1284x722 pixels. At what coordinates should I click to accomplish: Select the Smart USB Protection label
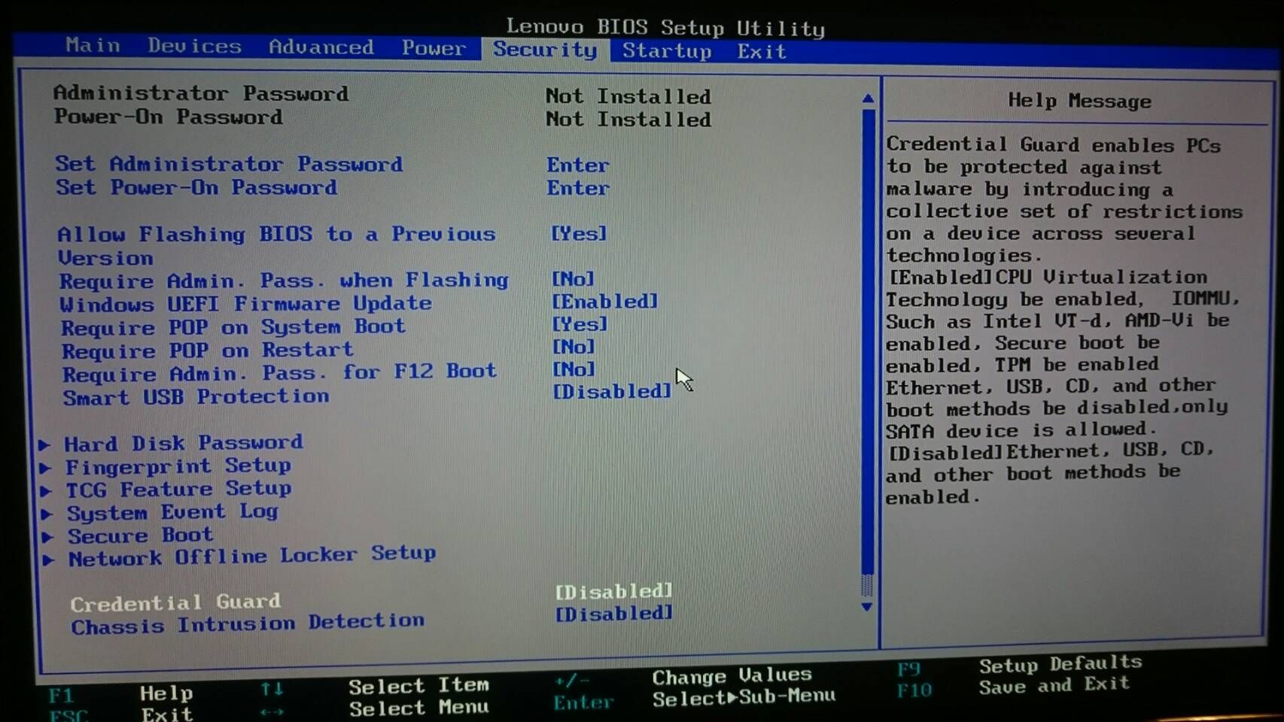point(196,396)
